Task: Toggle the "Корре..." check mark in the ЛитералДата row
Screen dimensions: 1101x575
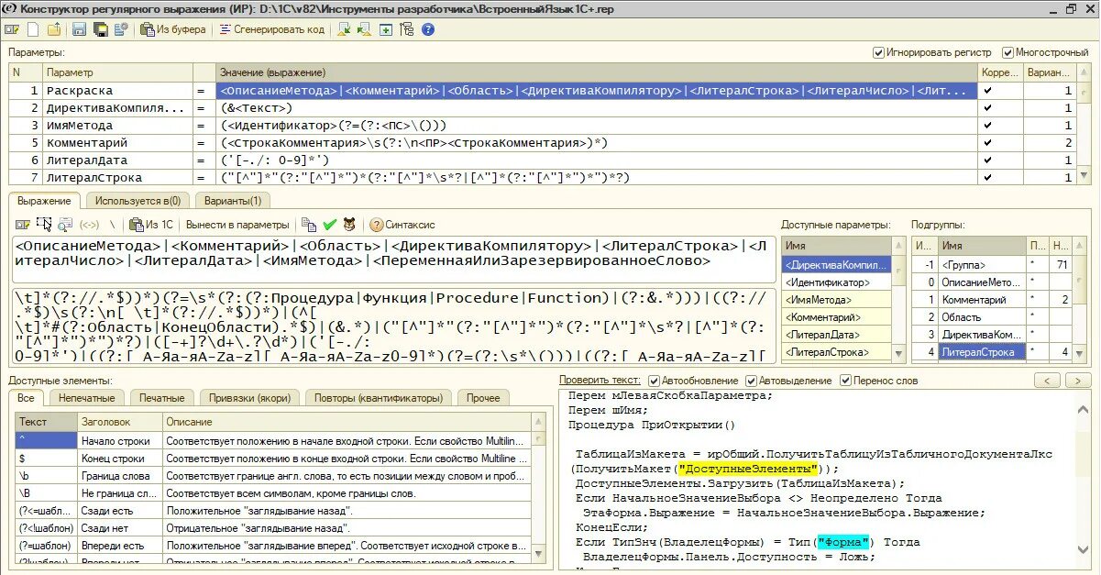Action: tap(987, 160)
